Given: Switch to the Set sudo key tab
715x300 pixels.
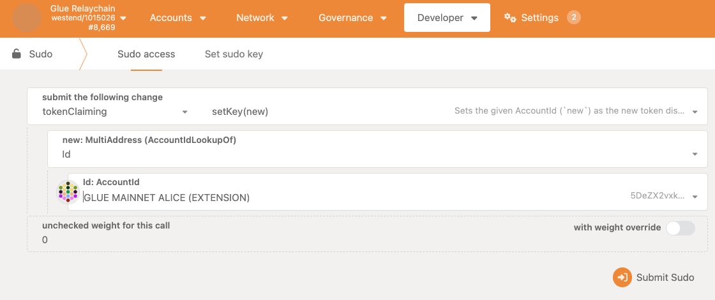Looking at the screenshot, I should (234, 54).
